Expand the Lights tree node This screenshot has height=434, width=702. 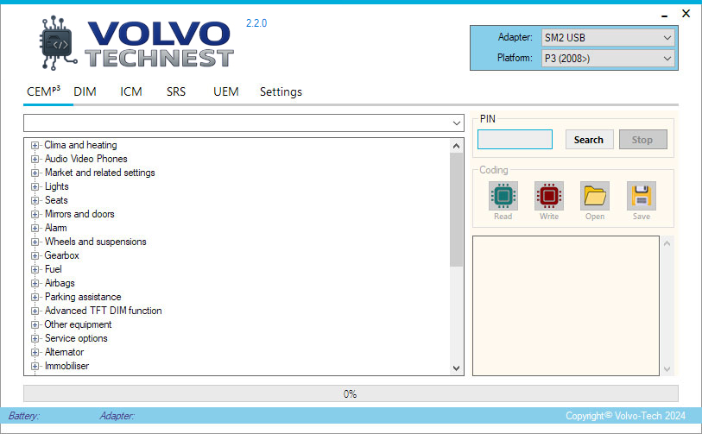35,187
